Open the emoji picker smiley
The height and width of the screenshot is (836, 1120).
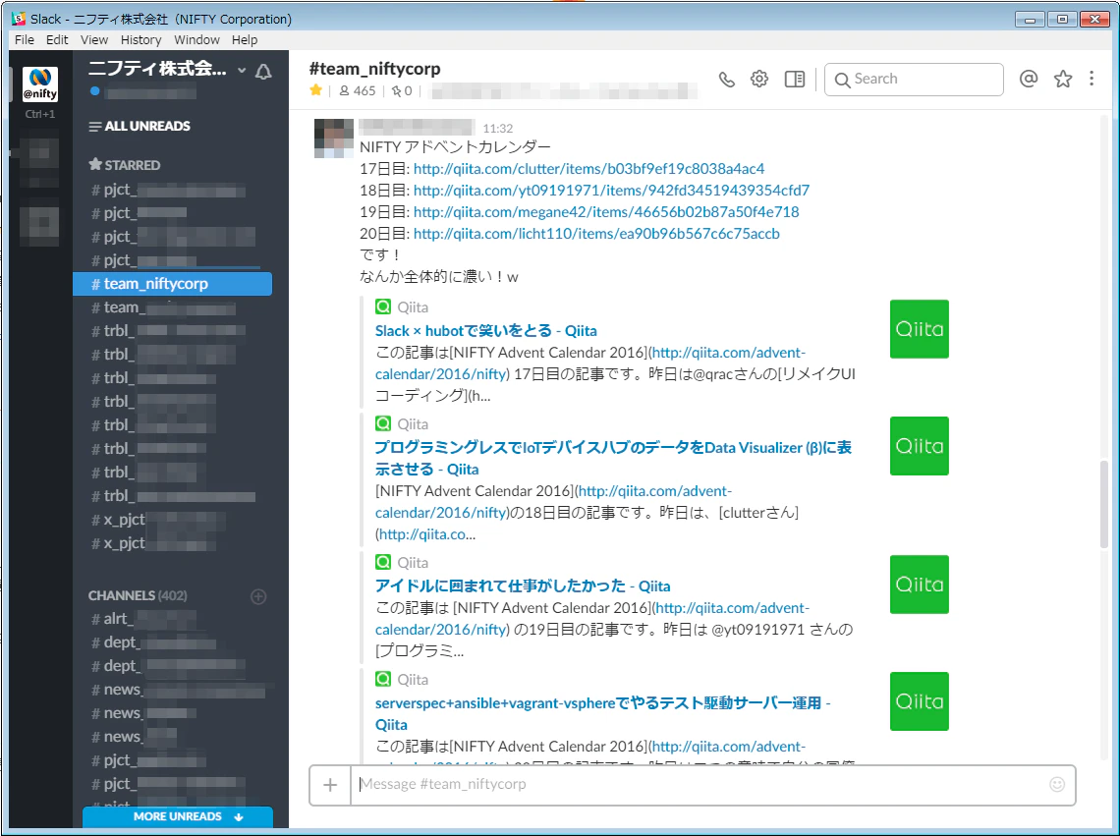pyautogui.click(x=1057, y=785)
